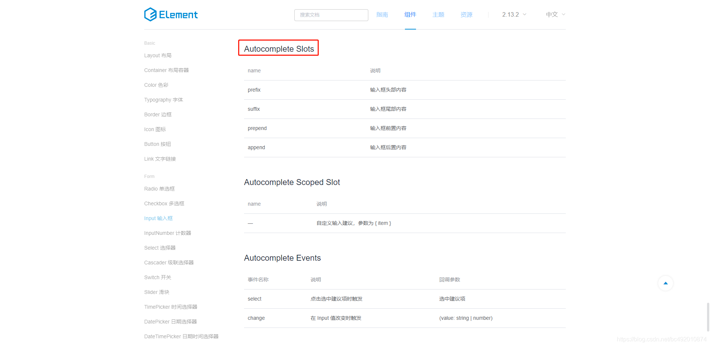The image size is (710, 346).
Task: Click the append slot name cell
Action: [256, 147]
